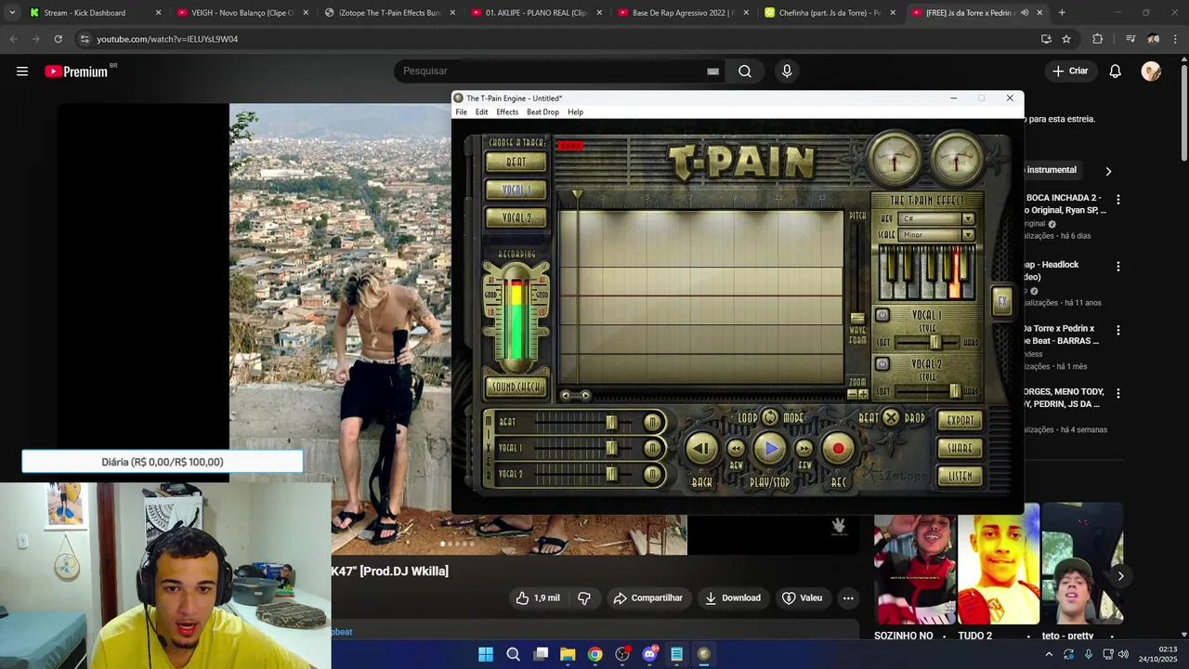The width and height of the screenshot is (1189, 669).
Task: Zoom out with the minus button
Action: click(852, 395)
